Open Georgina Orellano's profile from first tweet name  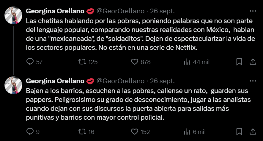56,11
